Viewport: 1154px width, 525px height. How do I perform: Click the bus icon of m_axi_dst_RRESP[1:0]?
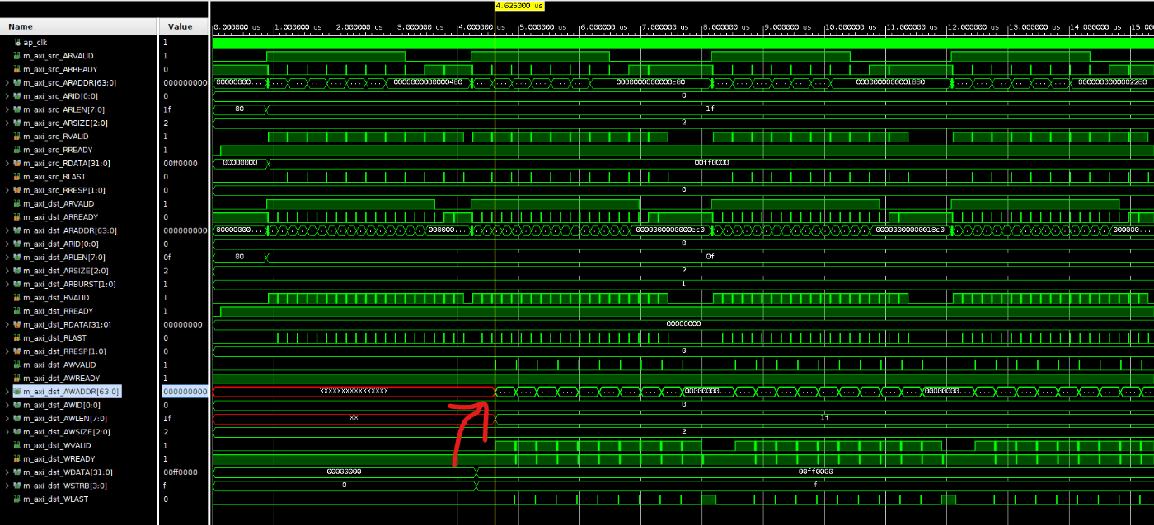[x=17, y=351]
